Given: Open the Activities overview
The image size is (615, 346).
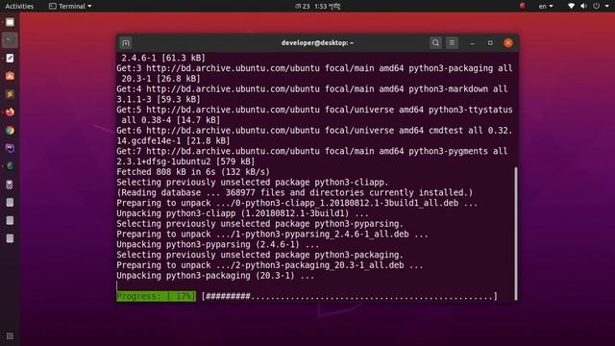Looking at the screenshot, I should [19, 6].
